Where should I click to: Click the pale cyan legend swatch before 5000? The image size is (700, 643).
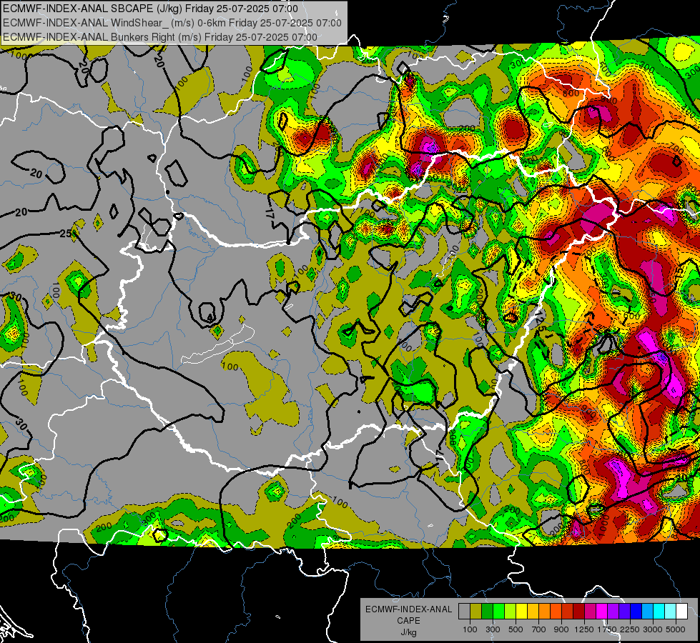[x=671, y=612]
